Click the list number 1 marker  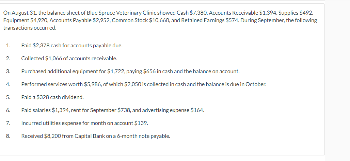(8, 46)
